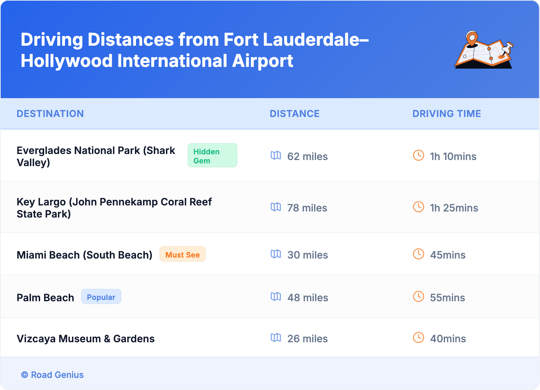540x390 pixels.
Task: Click the map icon beside 30 miles
Action: (x=276, y=254)
